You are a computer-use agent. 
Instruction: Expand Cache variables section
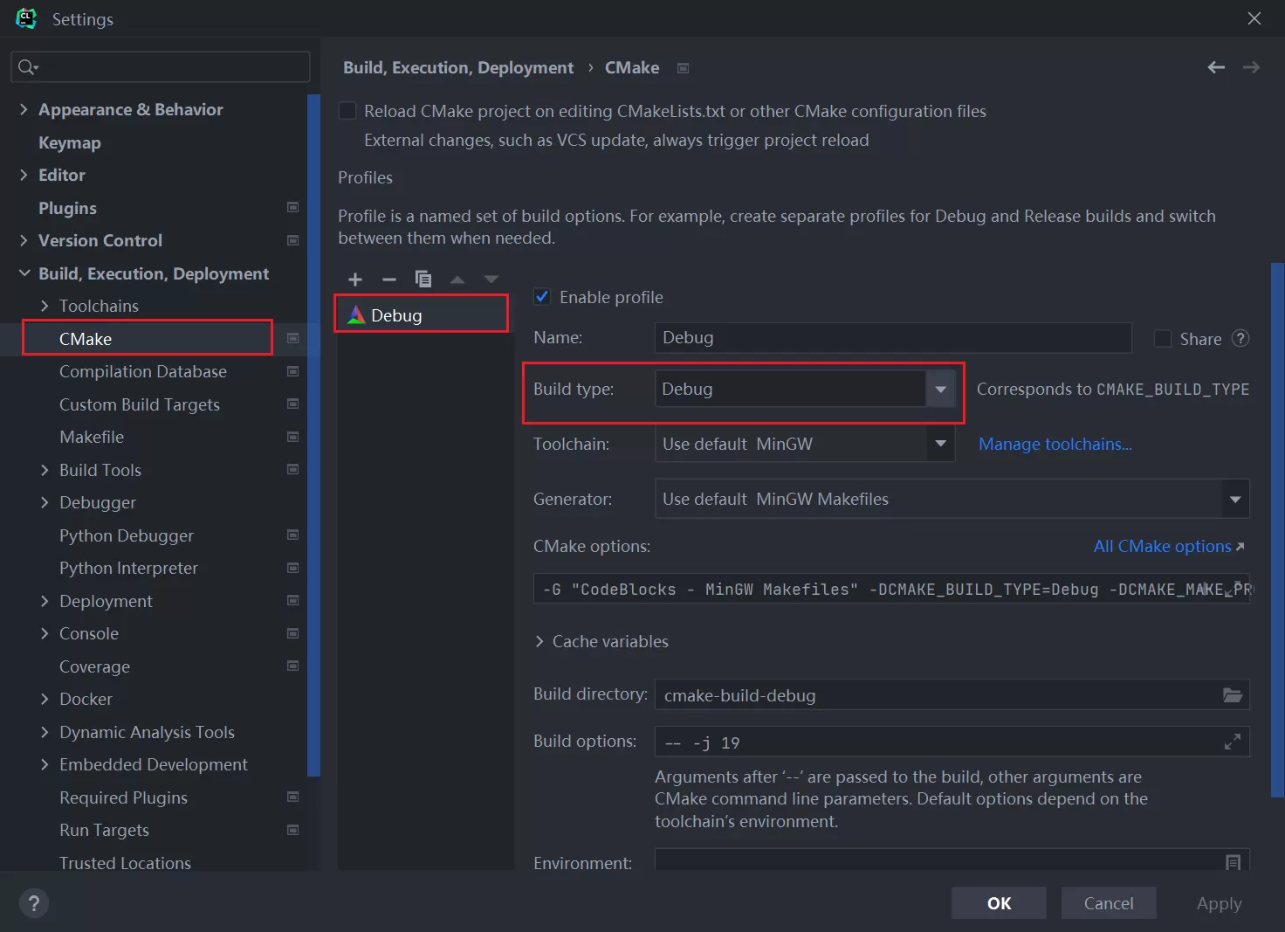coord(539,642)
